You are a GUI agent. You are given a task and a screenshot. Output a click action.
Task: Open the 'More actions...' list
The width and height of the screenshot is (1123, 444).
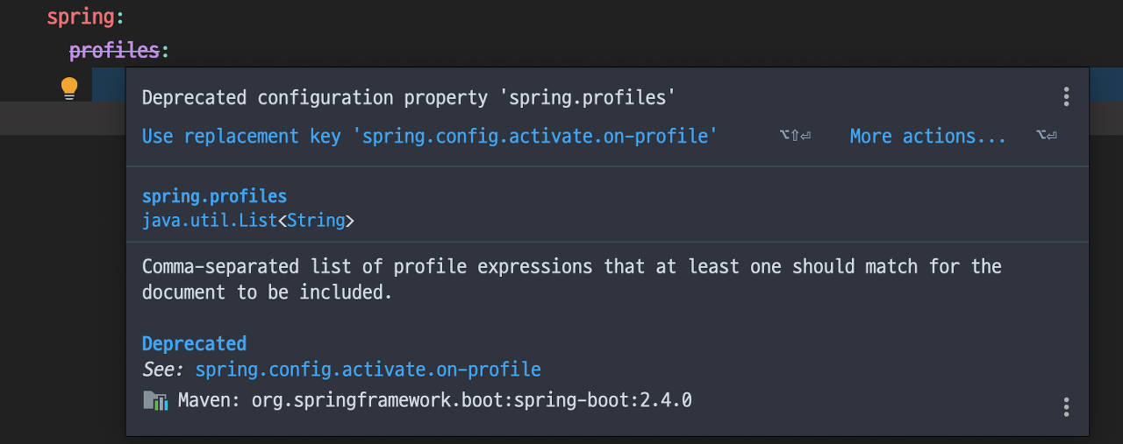click(x=928, y=137)
